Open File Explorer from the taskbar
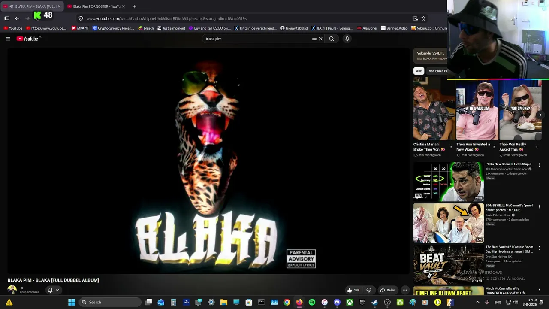Screen dimensions: 549x309 click(224, 302)
